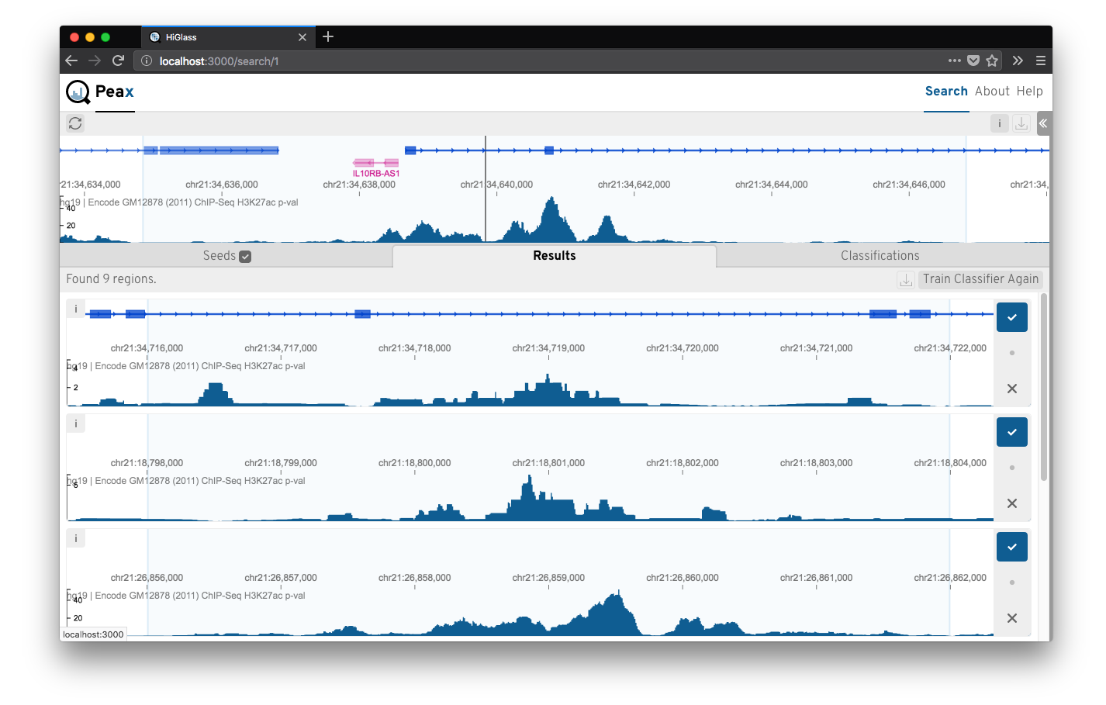Viewport: 1106px width, 705px height.
Task: Toggle positive label on second result region
Action: pyautogui.click(x=1011, y=432)
